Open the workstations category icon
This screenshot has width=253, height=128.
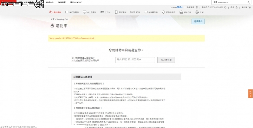click(102, 12)
